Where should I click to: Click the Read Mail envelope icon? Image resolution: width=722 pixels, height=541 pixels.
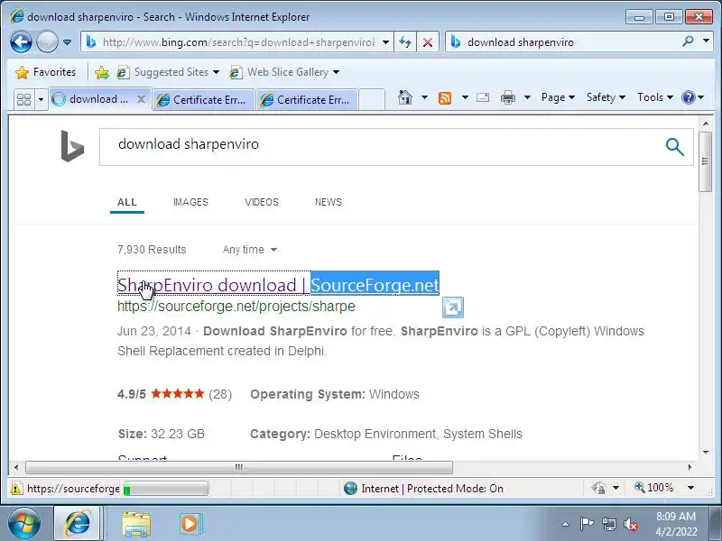coord(483,97)
